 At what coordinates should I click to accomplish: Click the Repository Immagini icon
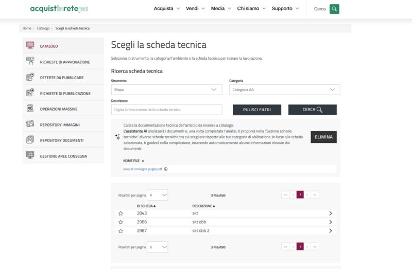tap(30, 124)
